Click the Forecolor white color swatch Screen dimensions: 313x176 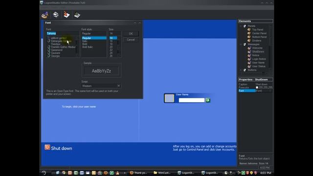(x=257, y=88)
